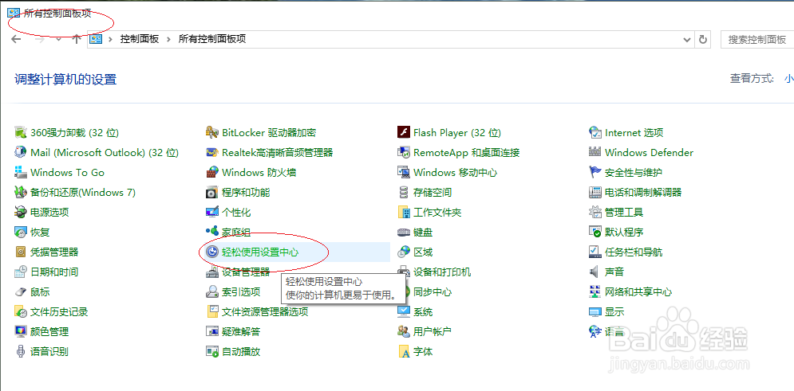Click the Mail (Microsoft Outlook) icon

(x=21, y=153)
